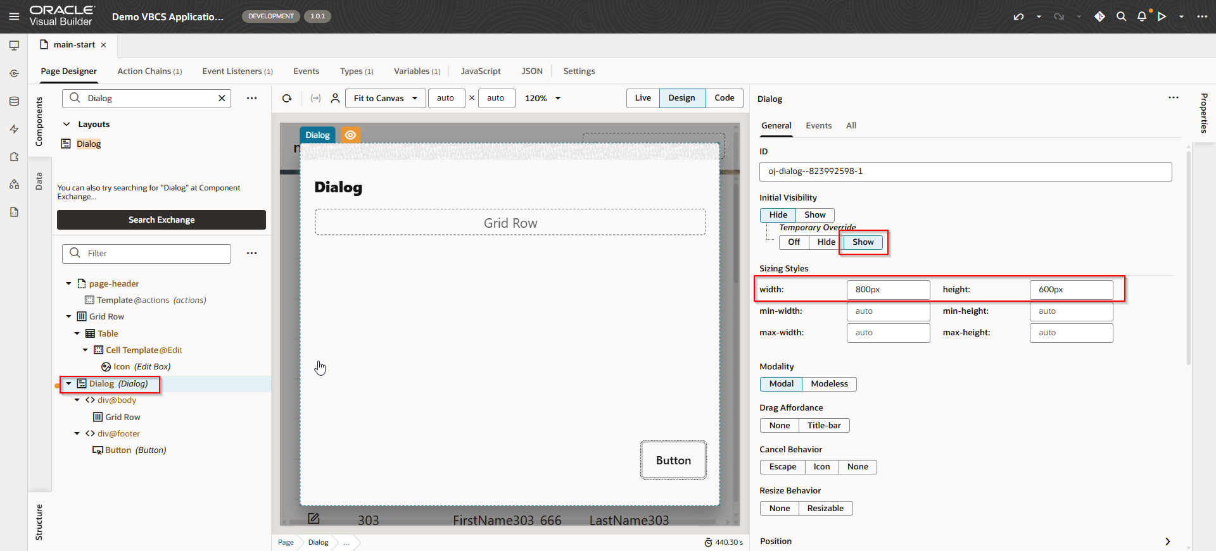Toggle dialog visibility eye icon on canvas
The image size is (1216, 551).
coord(350,135)
